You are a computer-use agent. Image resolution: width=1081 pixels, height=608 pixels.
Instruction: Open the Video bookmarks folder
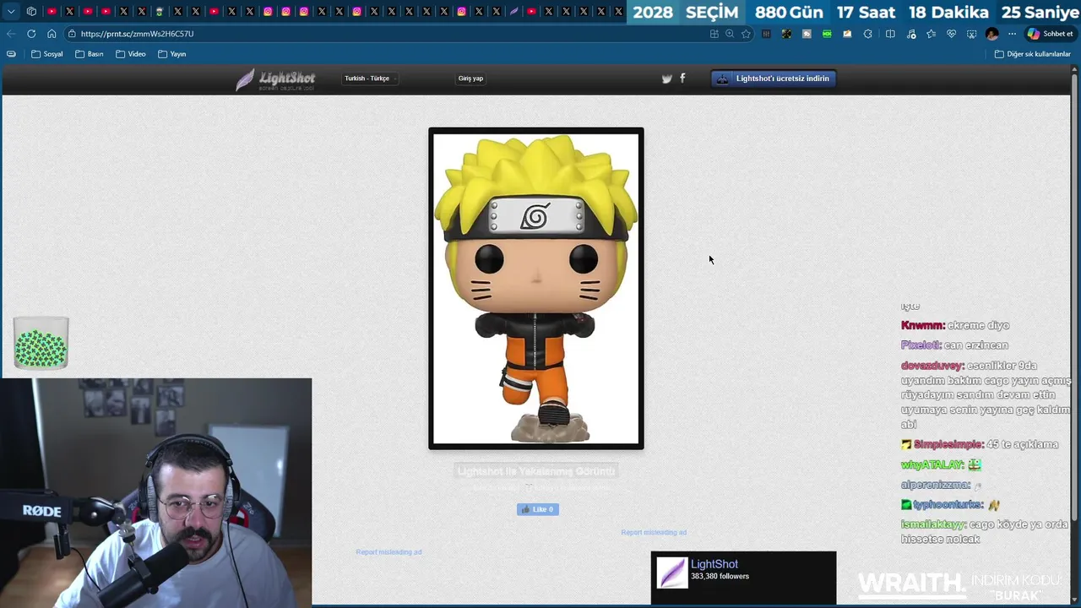(x=131, y=54)
